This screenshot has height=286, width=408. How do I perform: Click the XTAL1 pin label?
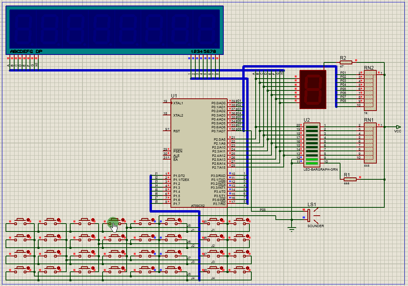click(178, 103)
